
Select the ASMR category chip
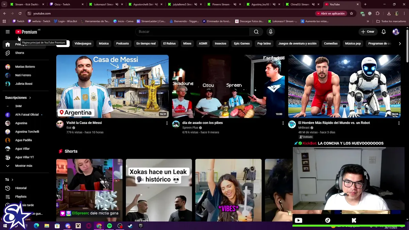coord(203,43)
